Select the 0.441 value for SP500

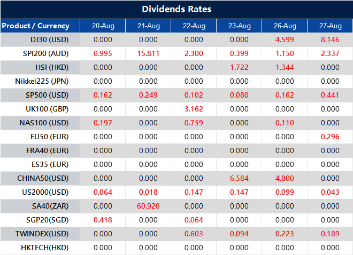pos(330,95)
